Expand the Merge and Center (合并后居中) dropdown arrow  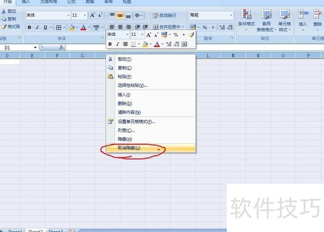pyautogui.click(x=183, y=27)
